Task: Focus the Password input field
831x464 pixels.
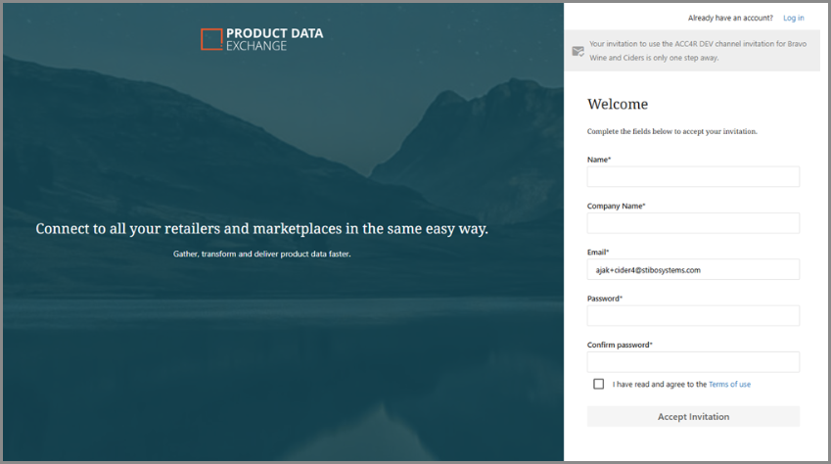Action: [x=693, y=315]
